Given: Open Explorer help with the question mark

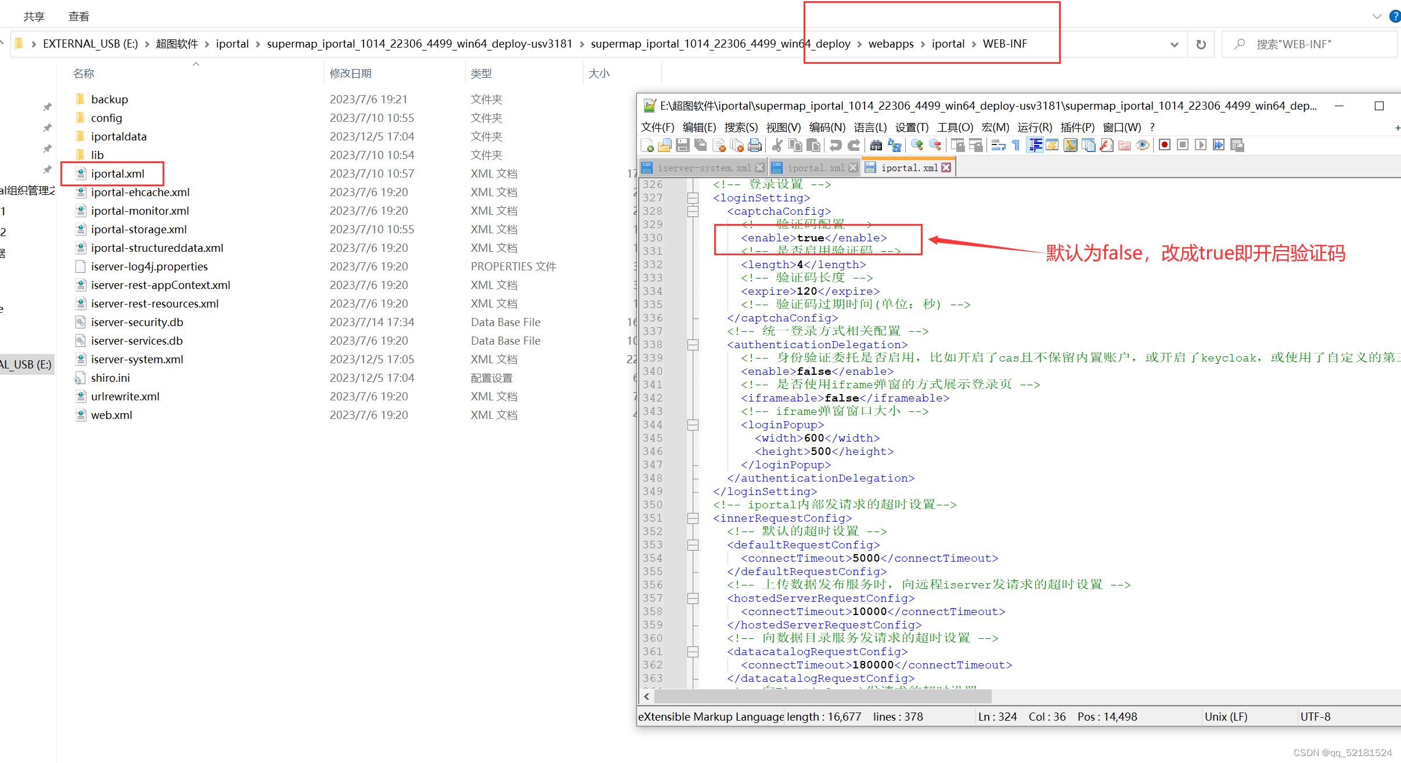Looking at the screenshot, I should coord(1395,16).
